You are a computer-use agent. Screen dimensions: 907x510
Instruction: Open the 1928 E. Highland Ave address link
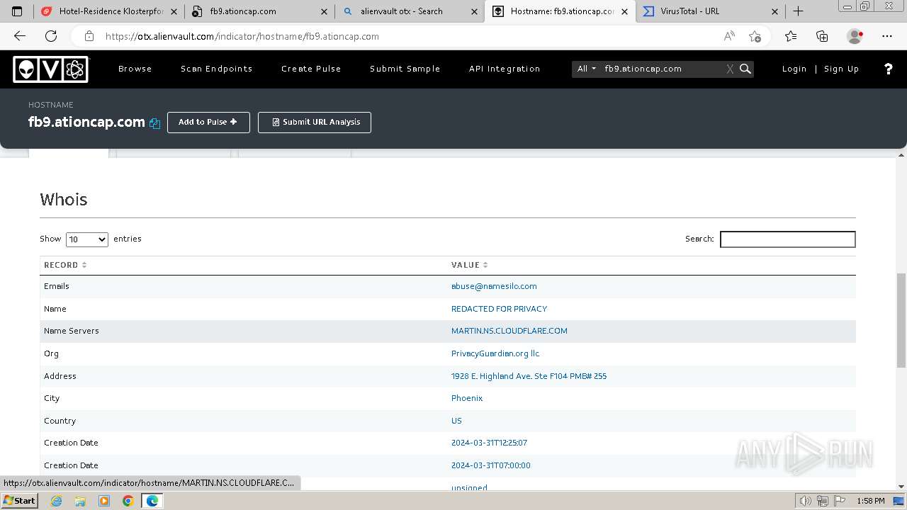tap(529, 376)
